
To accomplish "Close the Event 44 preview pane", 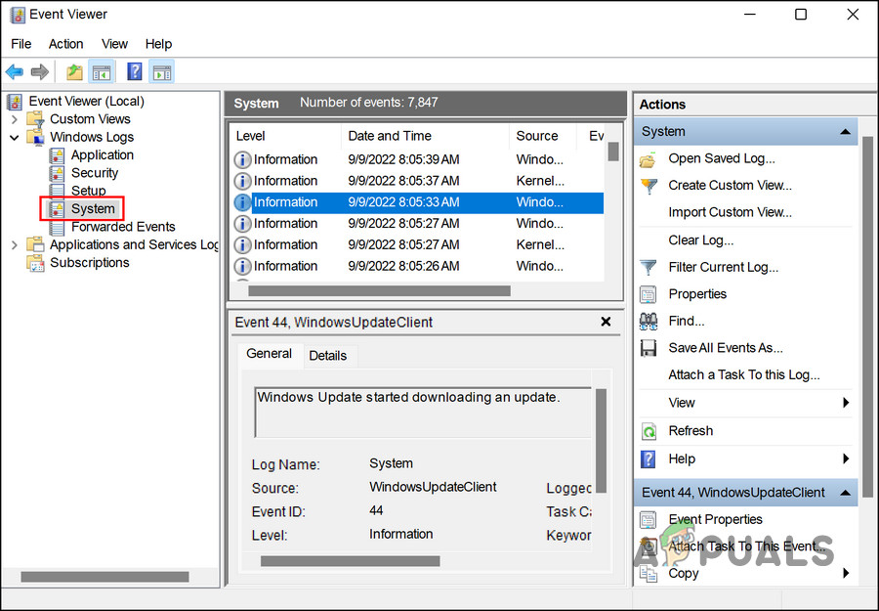I will pyautogui.click(x=606, y=322).
